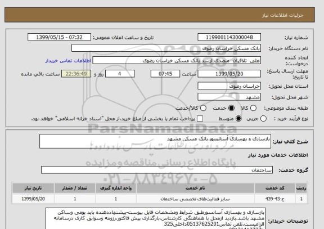This screenshot has height=229, width=324.
Task: Click the اطلاعات خدمات مورد نیاز heading
Action: point(278,155)
